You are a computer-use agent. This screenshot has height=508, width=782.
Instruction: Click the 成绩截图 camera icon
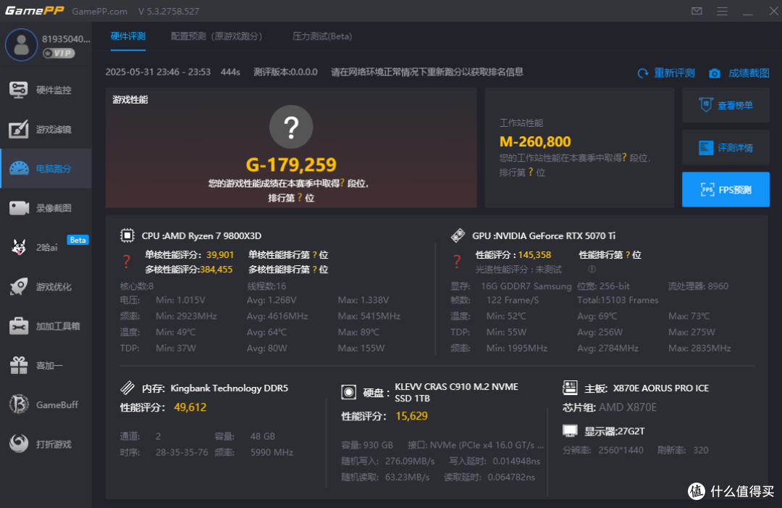(x=714, y=73)
